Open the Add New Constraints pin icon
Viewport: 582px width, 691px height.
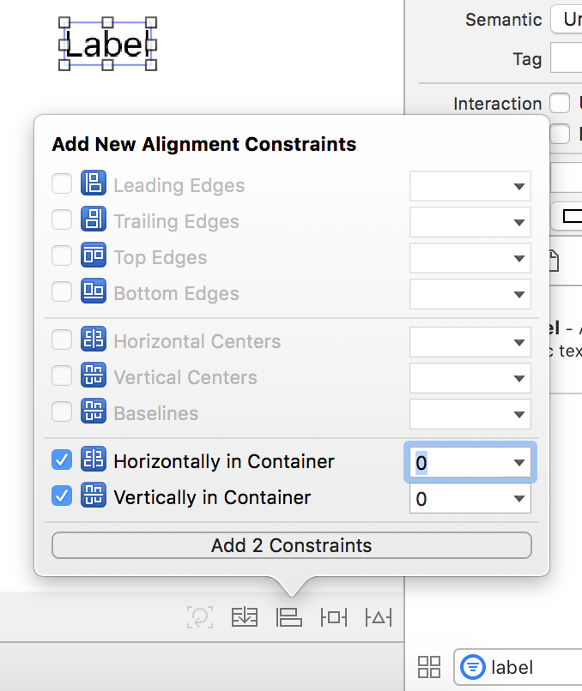point(333,616)
